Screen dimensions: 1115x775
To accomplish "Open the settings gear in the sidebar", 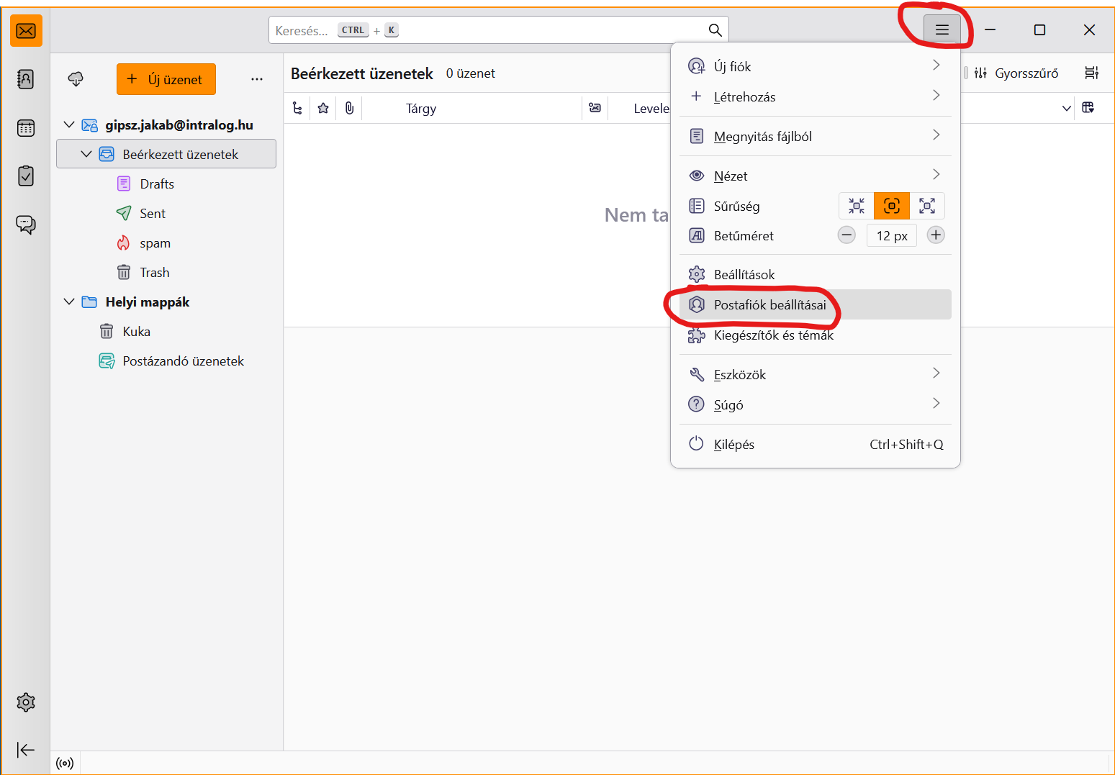I will point(26,702).
